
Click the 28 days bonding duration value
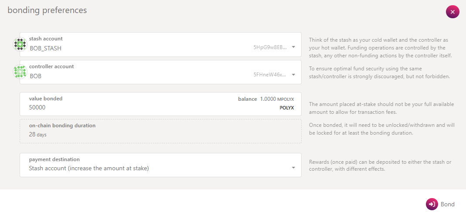[37, 135]
